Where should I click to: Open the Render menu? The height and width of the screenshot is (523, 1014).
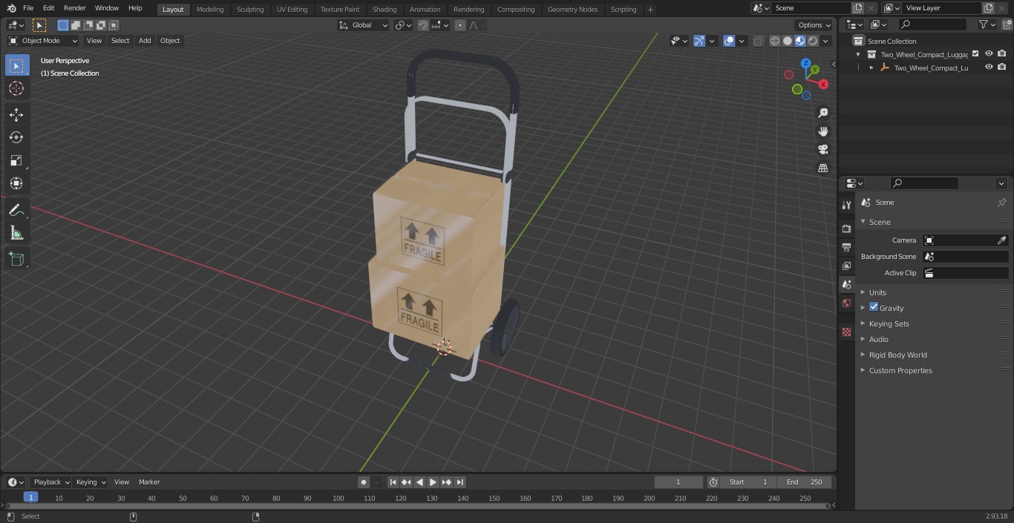[x=74, y=8]
